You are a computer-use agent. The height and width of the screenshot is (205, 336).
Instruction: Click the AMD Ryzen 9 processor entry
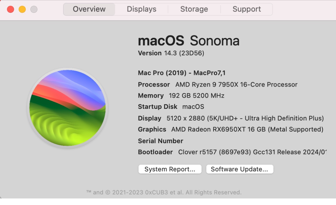click(x=236, y=84)
